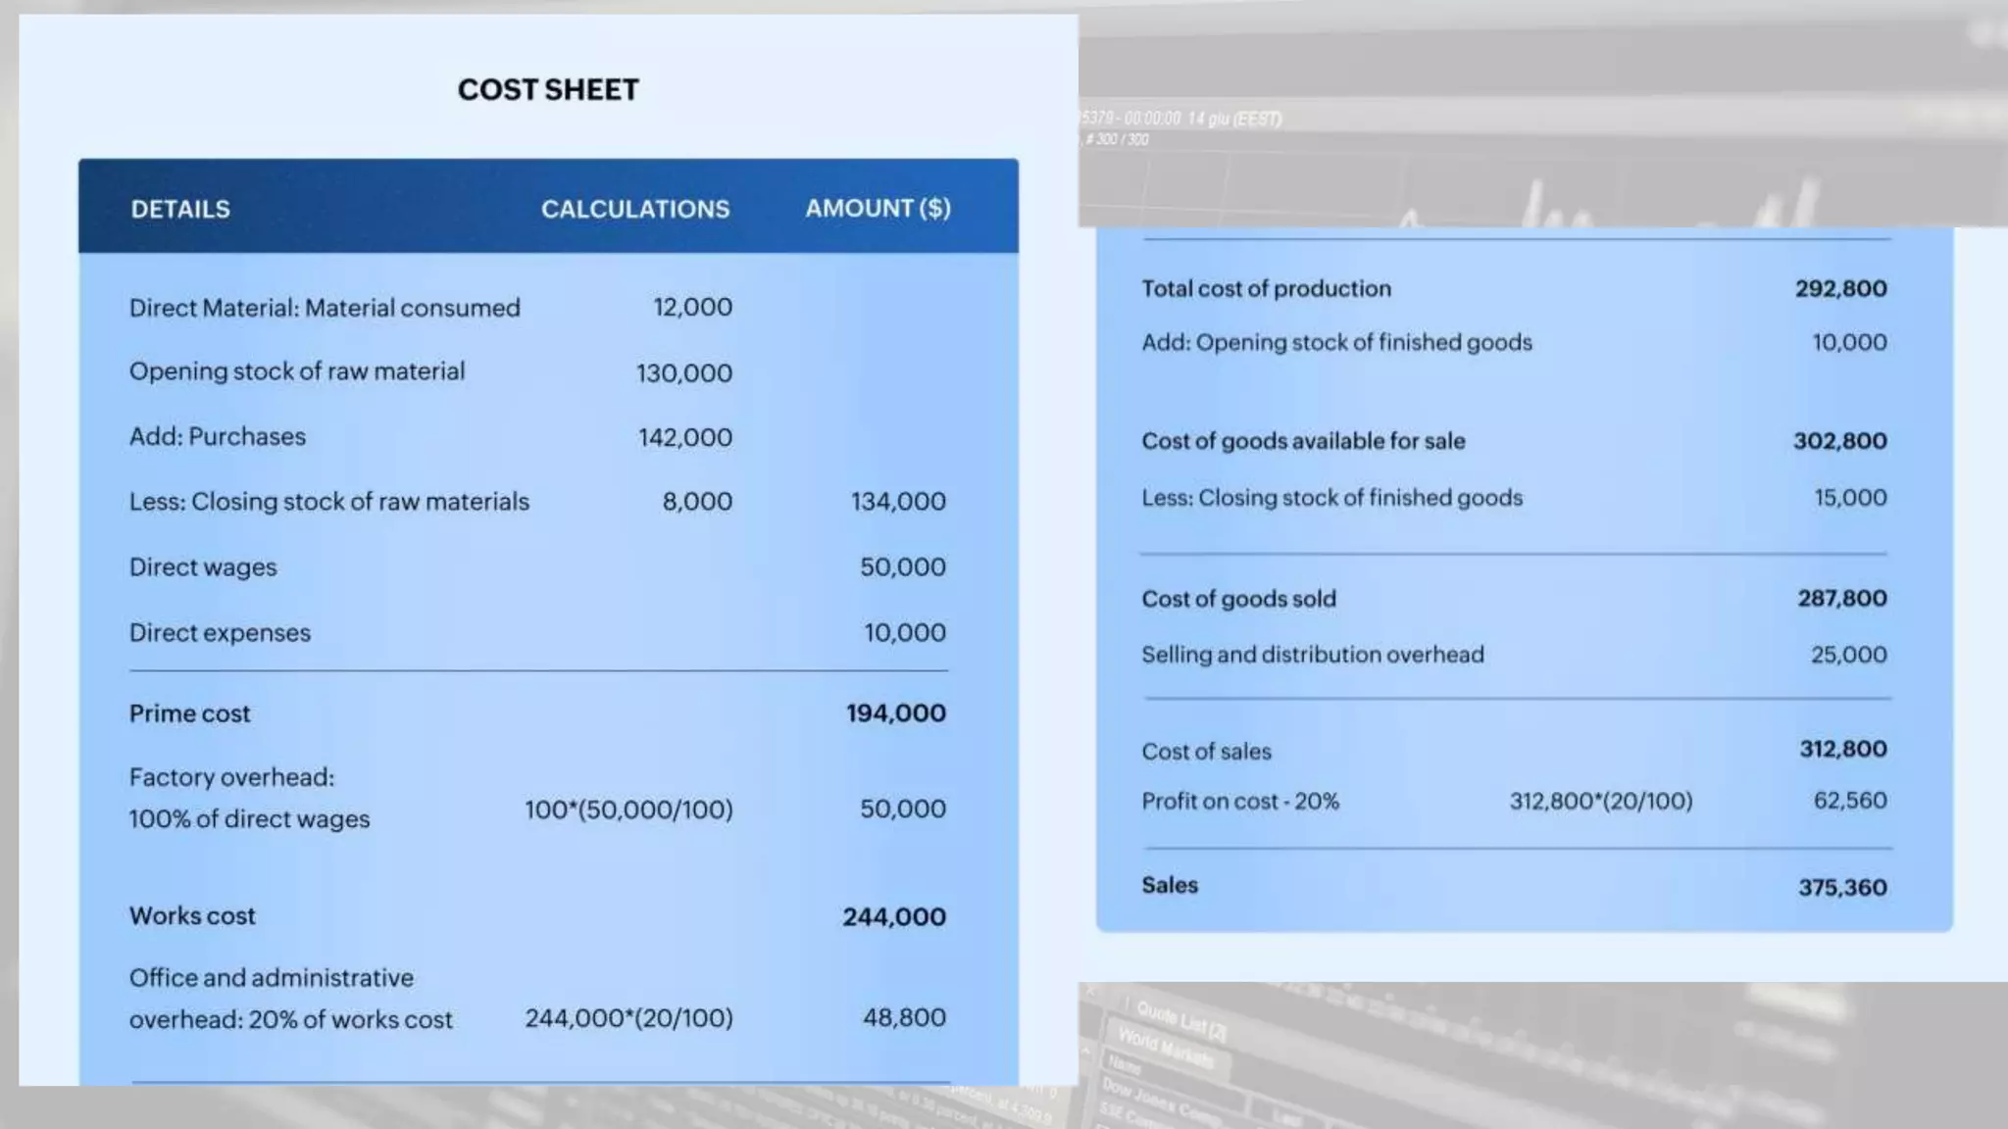
Task: Click the COST SHEET title
Action: click(x=548, y=90)
